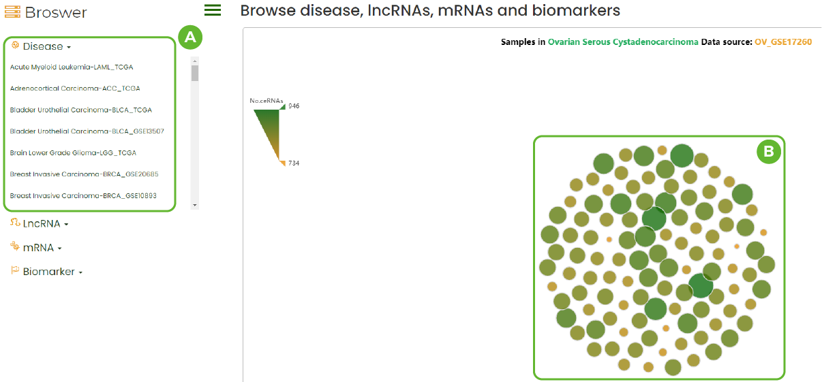The image size is (822, 382).
Task: Click the disease list scroll-down arrow
Action: (195, 205)
